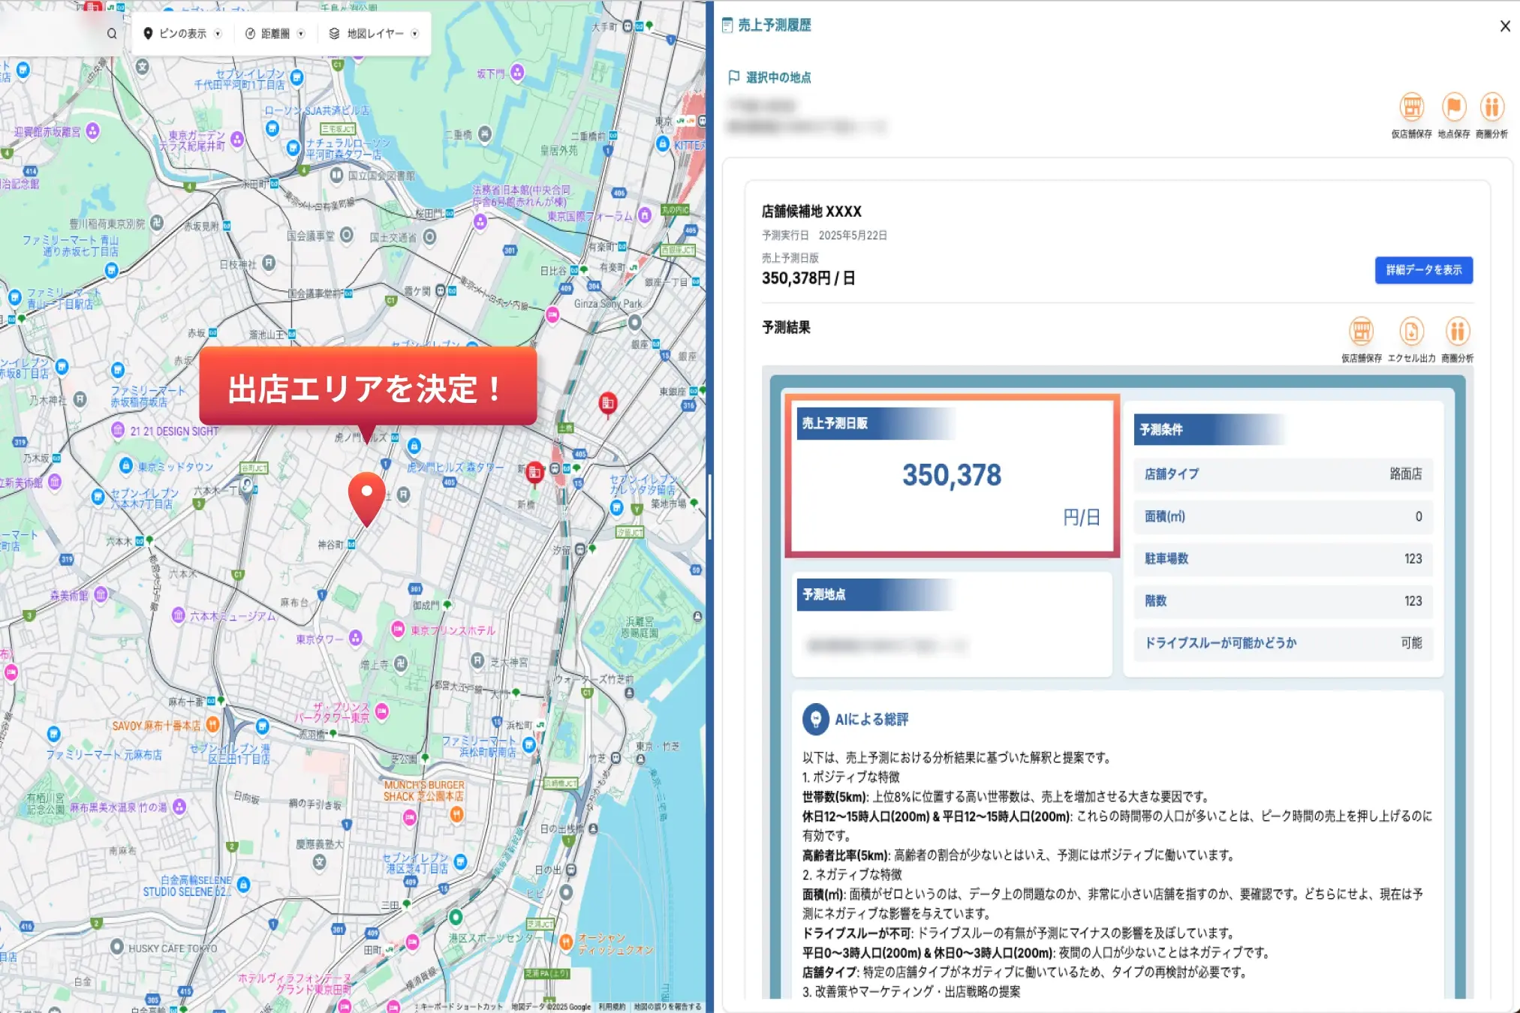The width and height of the screenshot is (1520, 1013).
Task: Click the 選択中の地点 flag icon
Action: click(734, 77)
